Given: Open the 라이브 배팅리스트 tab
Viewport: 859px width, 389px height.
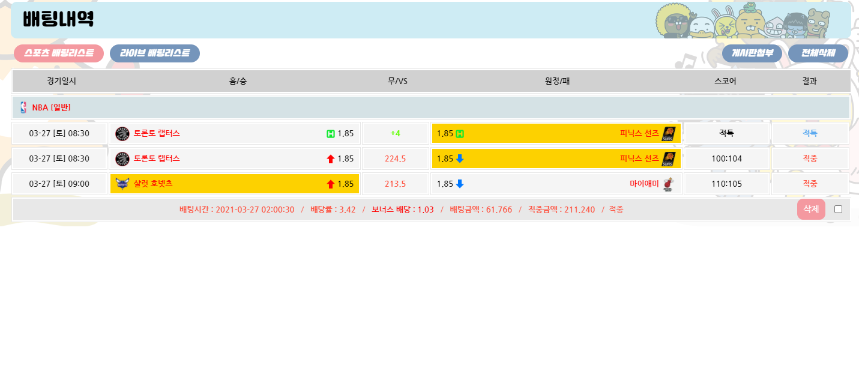Looking at the screenshot, I should [x=155, y=53].
